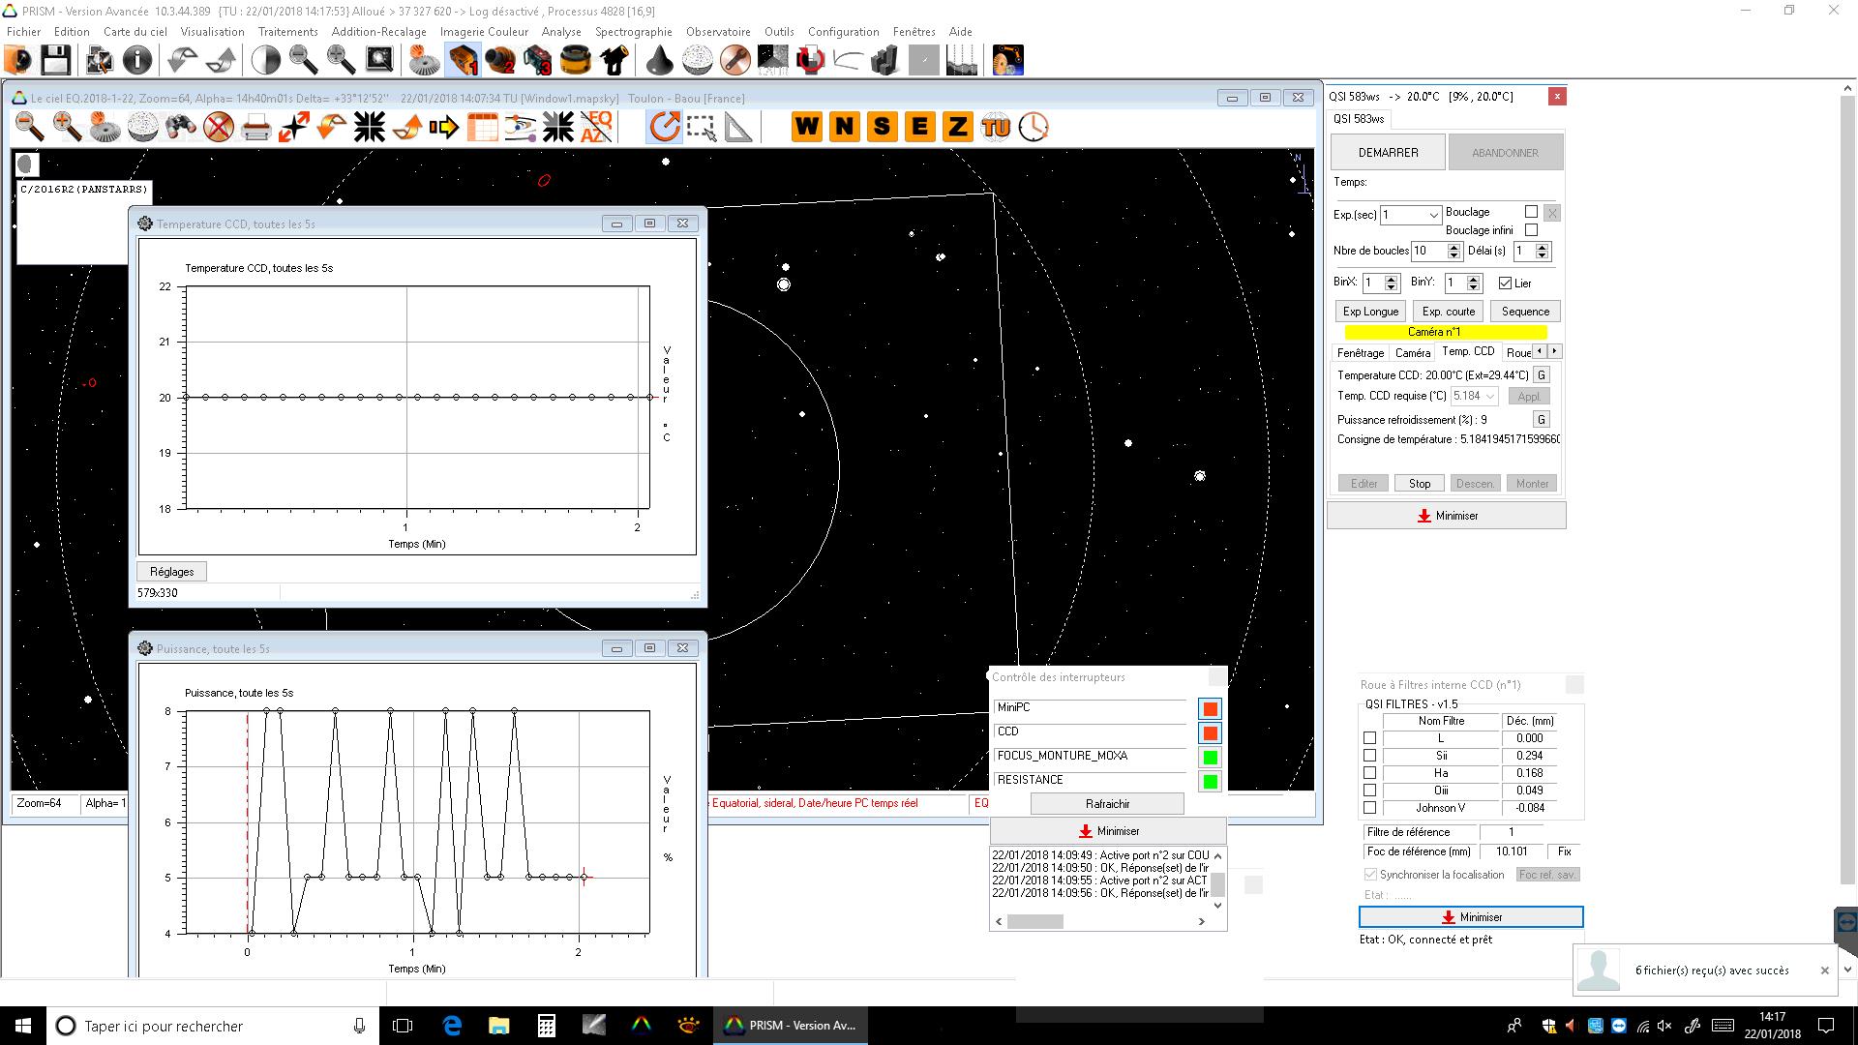Check the Ha filter checkbox
The height and width of the screenshot is (1045, 1858).
click(x=1369, y=773)
